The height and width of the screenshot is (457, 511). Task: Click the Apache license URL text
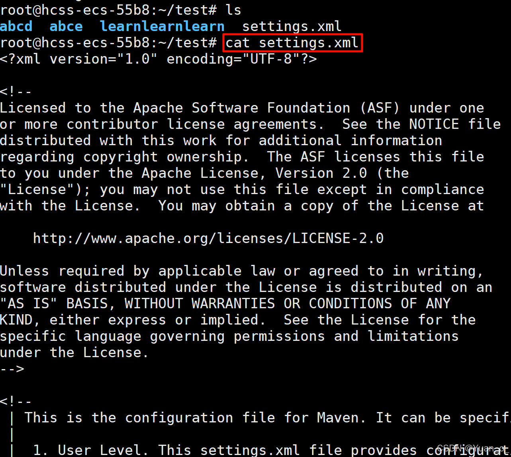point(208,238)
